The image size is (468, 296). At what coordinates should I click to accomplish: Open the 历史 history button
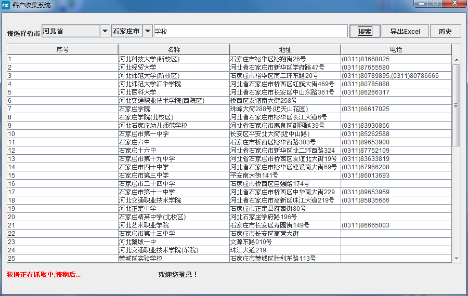tap(445, 31)
